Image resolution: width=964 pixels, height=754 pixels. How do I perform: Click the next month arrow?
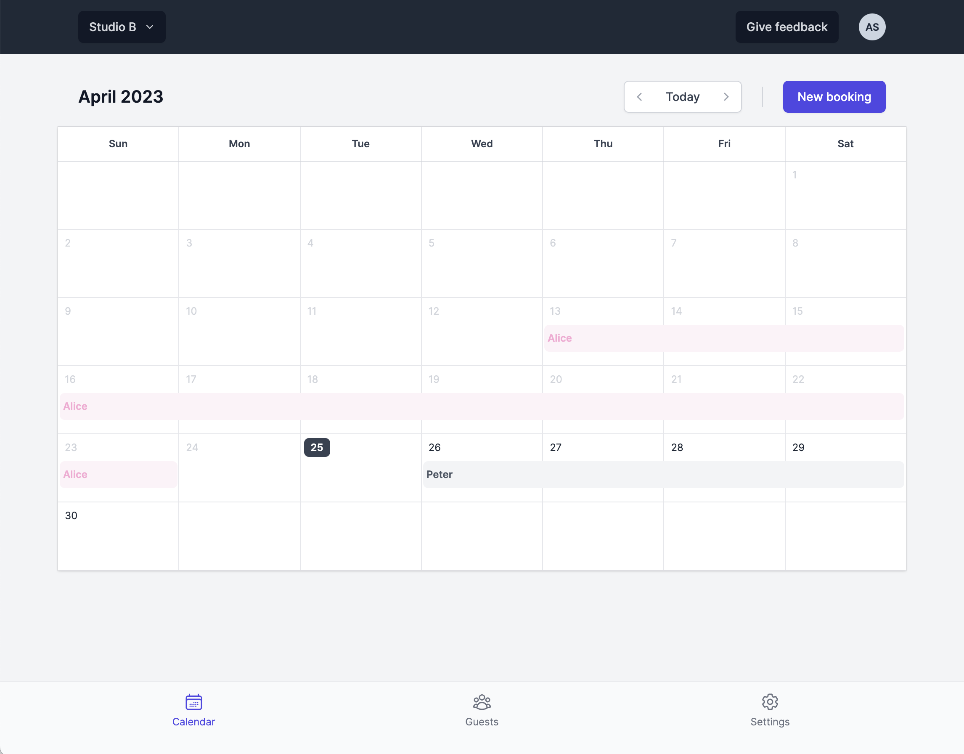726,97
